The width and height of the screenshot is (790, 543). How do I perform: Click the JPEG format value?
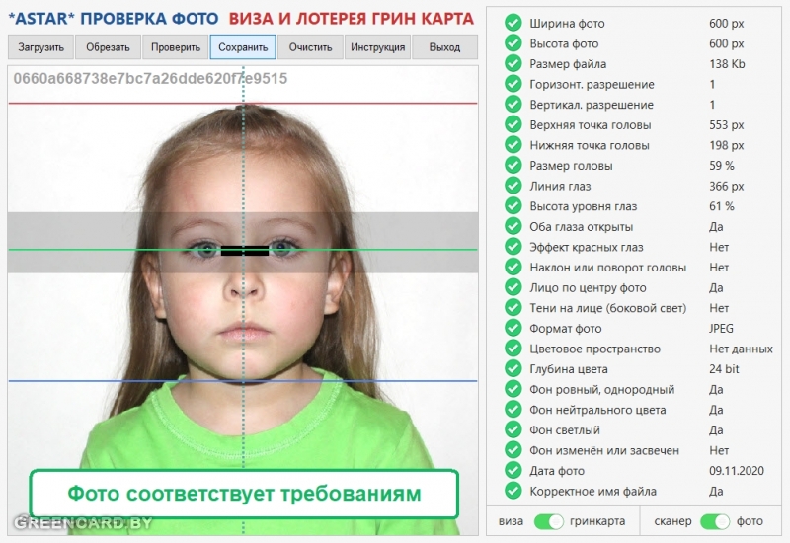click(x=721, y=329)
